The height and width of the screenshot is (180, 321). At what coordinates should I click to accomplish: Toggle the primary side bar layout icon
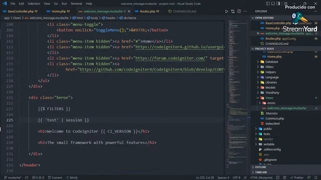(268, 3)
